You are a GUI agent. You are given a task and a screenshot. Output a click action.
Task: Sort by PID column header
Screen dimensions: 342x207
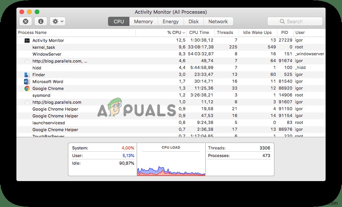(284, 32)
